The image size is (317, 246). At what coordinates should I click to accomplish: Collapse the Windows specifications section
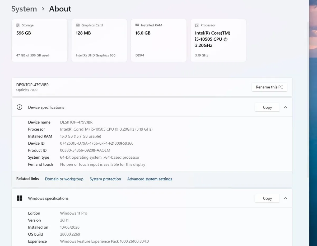click(x=286, y=198)
